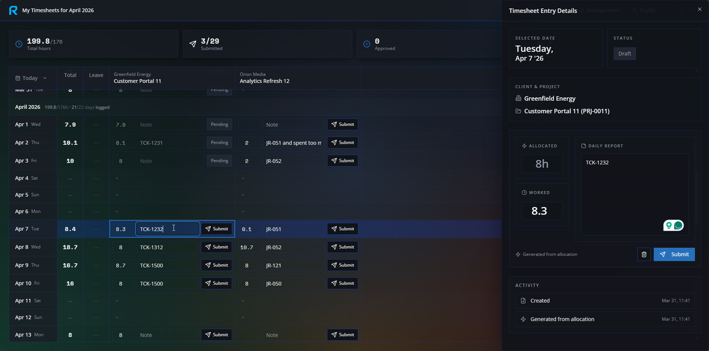Click the Allocated 8h value
This screenshot has height=351, width=709.
542,164
